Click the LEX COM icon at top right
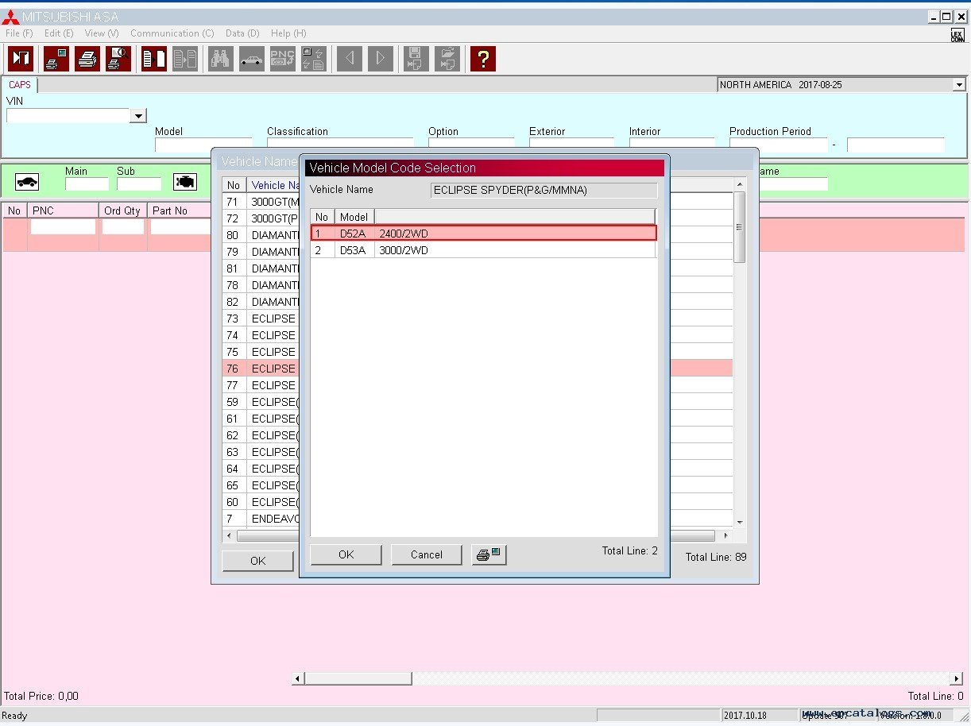971x726 pixels. [x=957, y=35]
